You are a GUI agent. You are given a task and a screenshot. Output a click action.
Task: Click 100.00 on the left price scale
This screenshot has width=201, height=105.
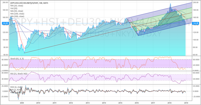(x=5, y=40)
